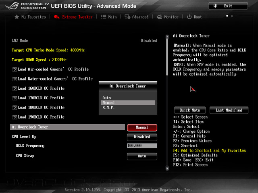Click Target DRAM Speed 2133MHz text
The image size is (258, 193).
[39, 60]
